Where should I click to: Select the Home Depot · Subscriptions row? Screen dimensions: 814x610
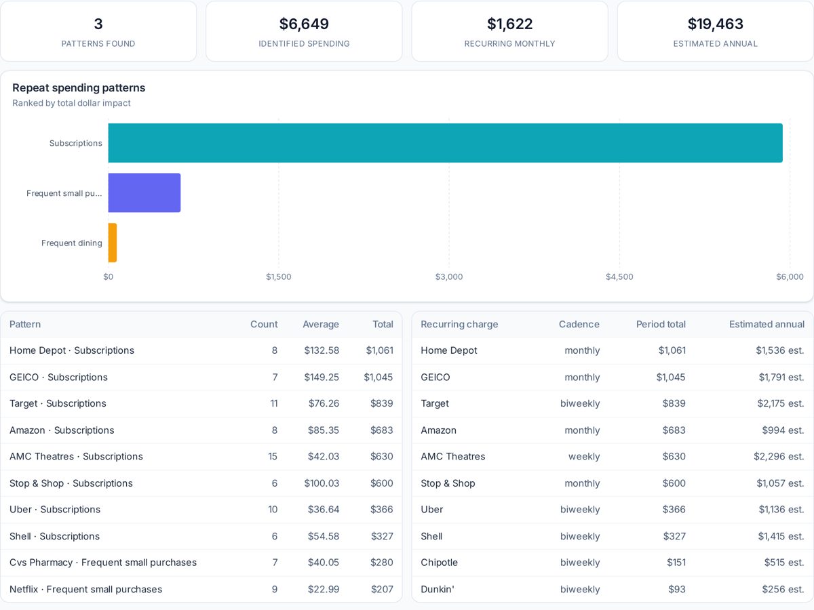click(201, 350)
